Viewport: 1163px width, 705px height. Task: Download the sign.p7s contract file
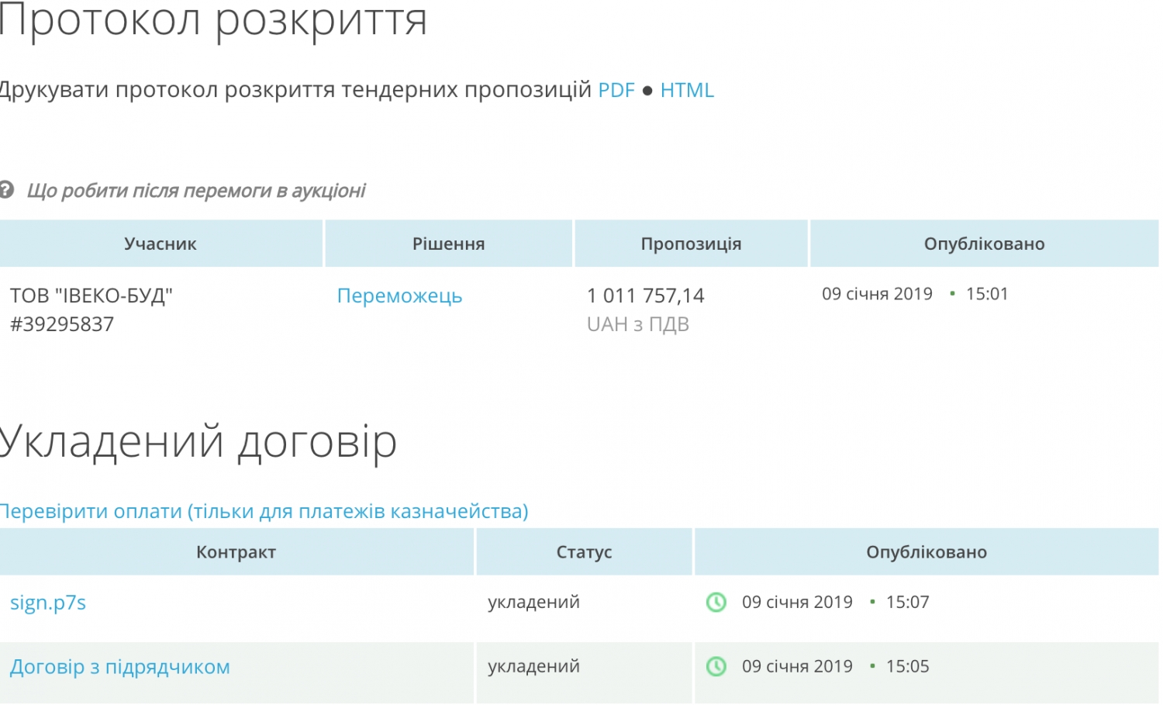pyautogui.click(x=48, y=603)
